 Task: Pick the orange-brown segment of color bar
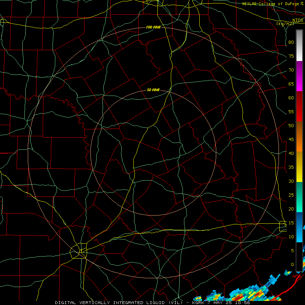pos(299,137)
